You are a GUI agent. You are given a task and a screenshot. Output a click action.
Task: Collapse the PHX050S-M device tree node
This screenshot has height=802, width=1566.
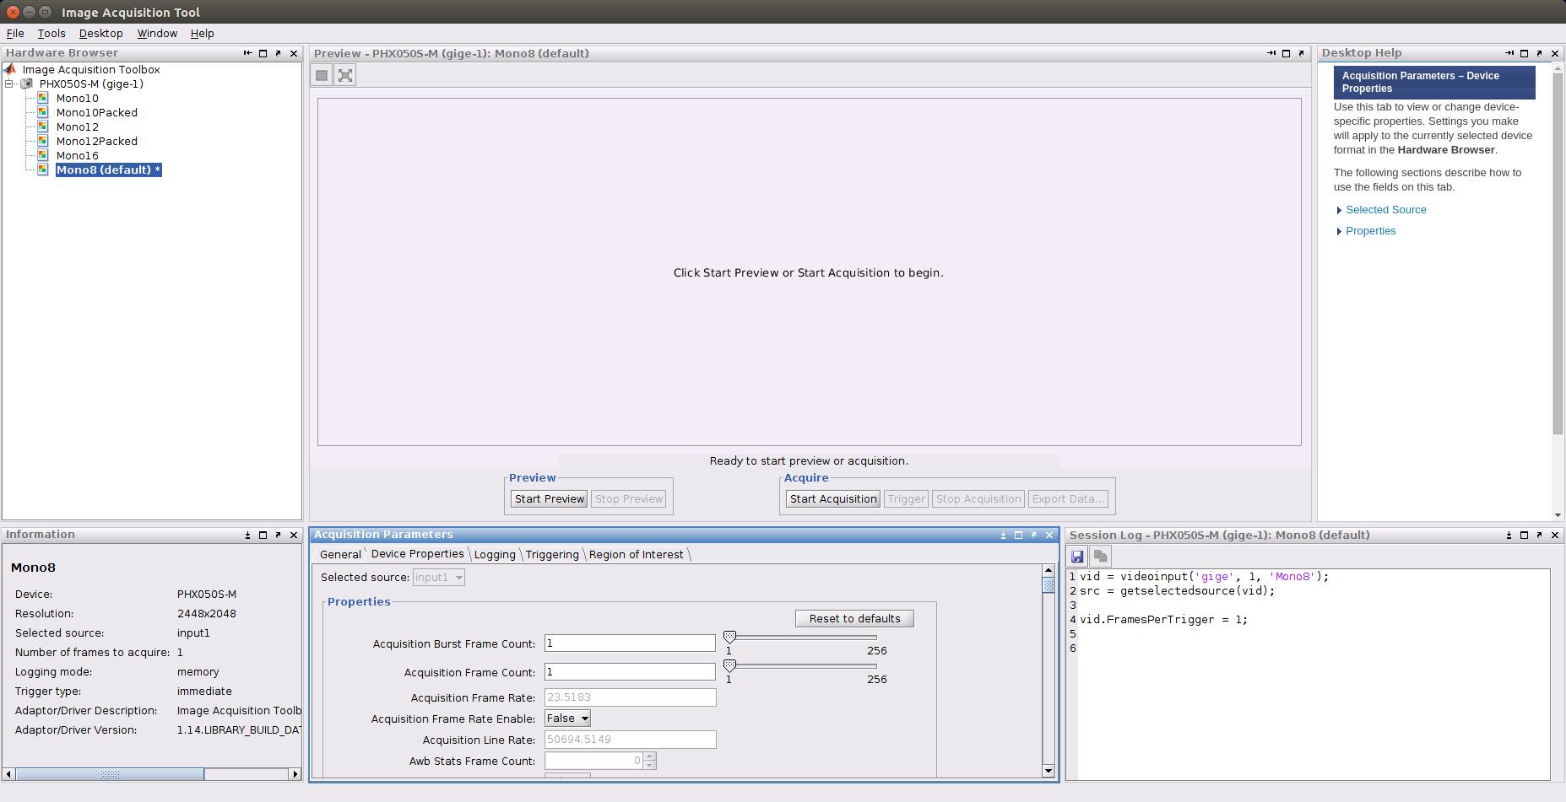pyautogui.click(x=7, y=83)
